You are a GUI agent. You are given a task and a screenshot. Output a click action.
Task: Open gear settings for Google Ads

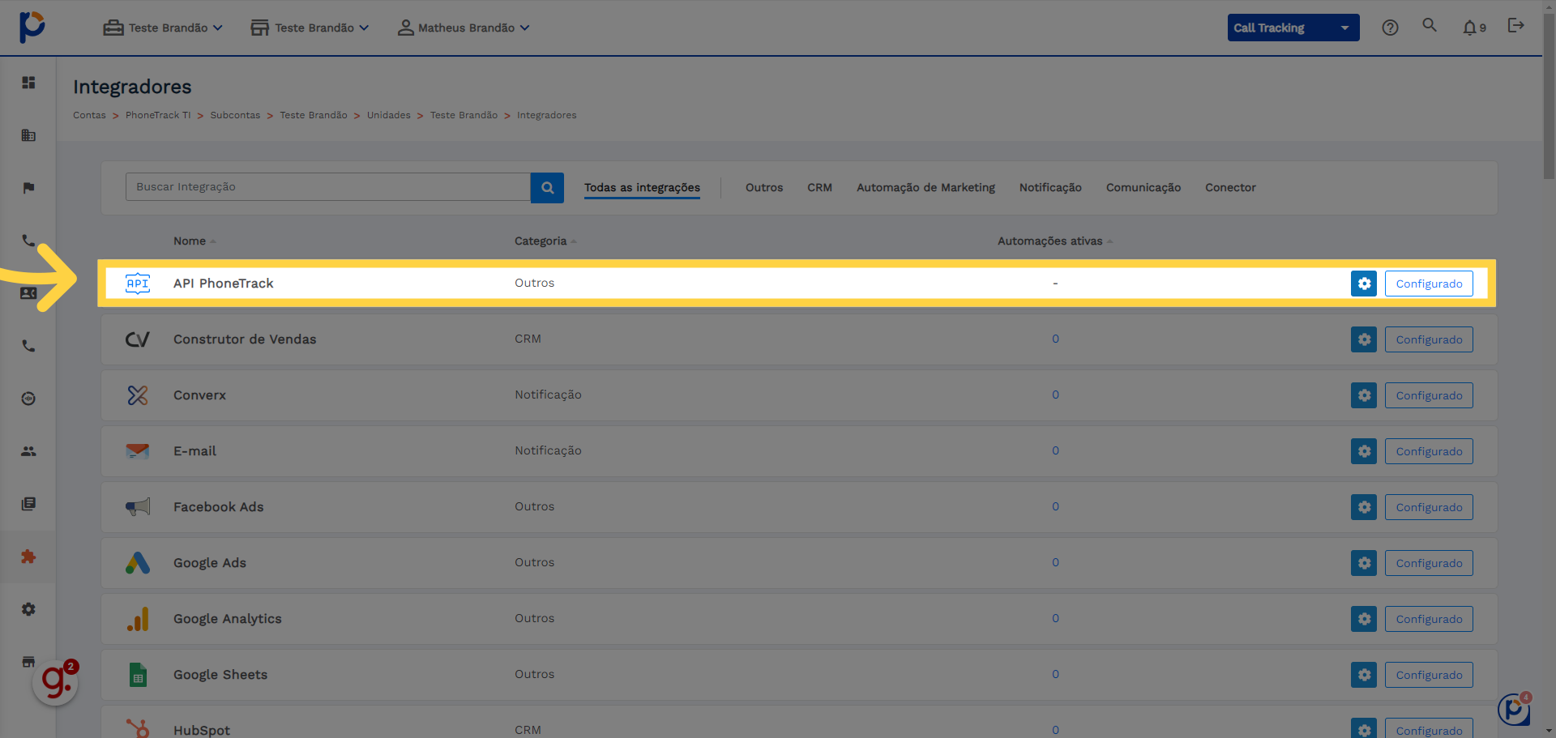1364,563
